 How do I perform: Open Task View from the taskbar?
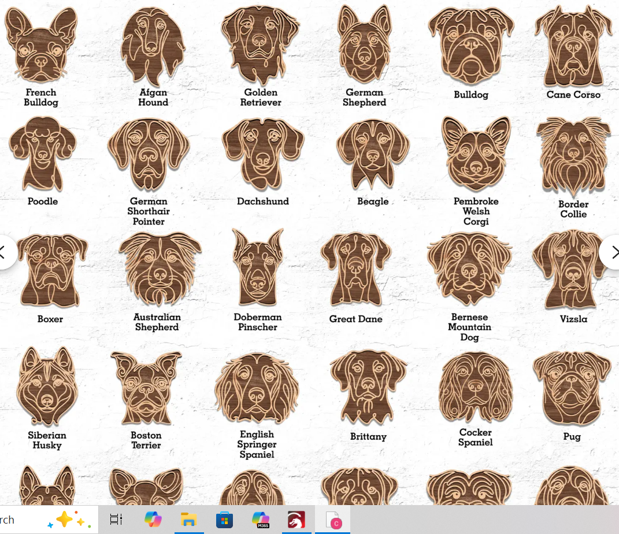click(x=116, y=520)
